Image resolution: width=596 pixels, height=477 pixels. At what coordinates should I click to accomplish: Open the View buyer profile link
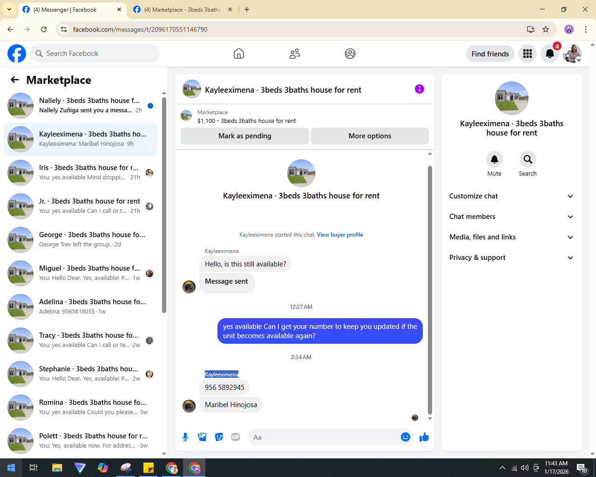tap(340, 235)
